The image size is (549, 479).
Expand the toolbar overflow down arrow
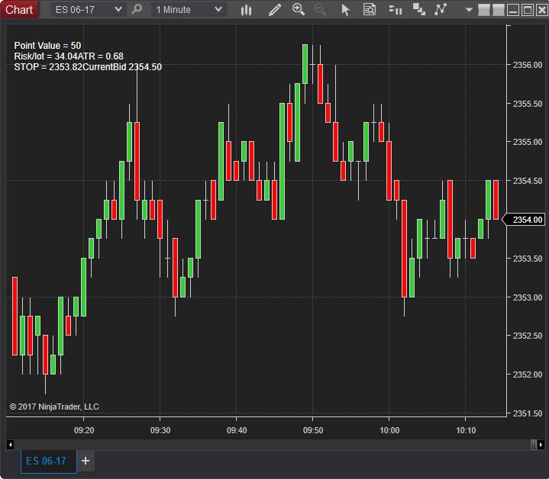pyautogui.click(x=469, y=10)
